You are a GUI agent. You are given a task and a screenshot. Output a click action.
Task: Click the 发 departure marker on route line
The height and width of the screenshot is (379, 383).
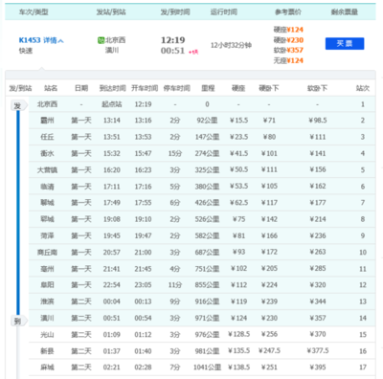[18, 105]
